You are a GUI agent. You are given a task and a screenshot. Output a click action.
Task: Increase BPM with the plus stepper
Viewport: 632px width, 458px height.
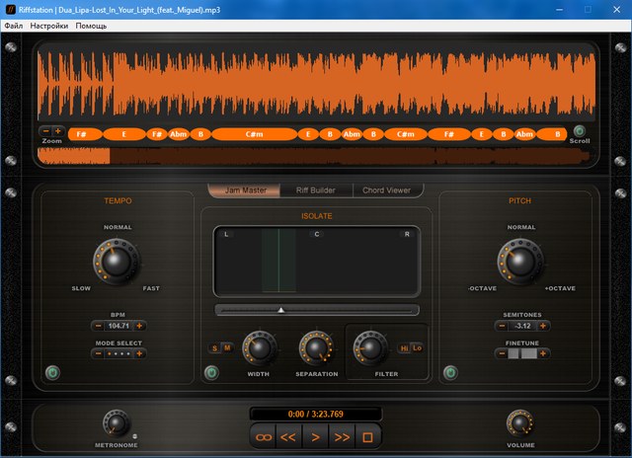pyautogui.click(x=139, y=326)
